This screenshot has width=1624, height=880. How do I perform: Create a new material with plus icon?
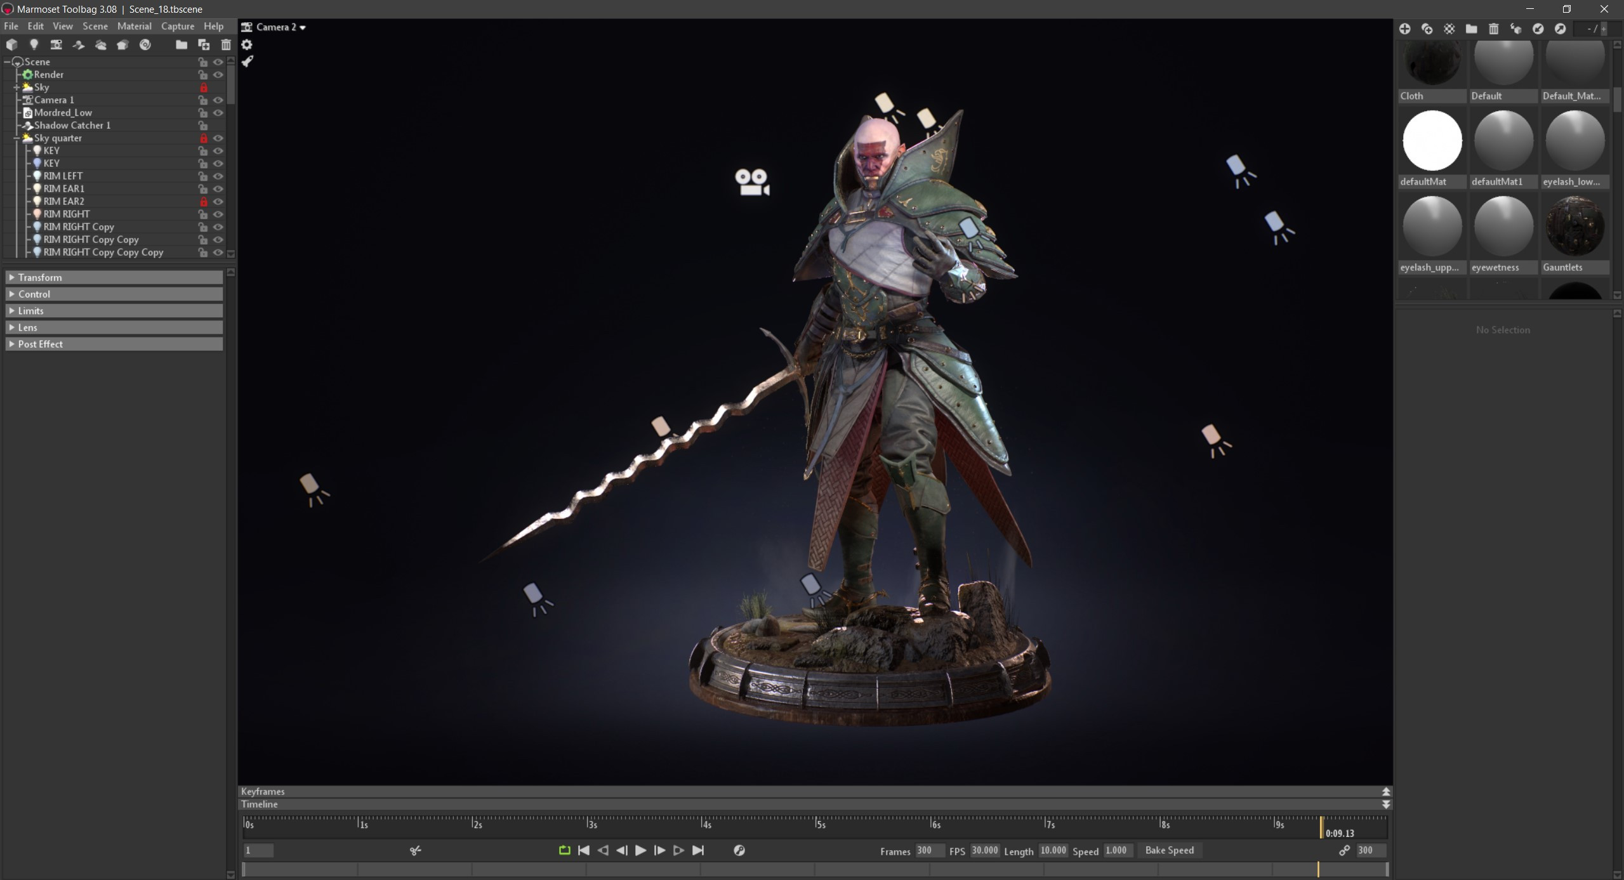click(x=1404, y=29)
